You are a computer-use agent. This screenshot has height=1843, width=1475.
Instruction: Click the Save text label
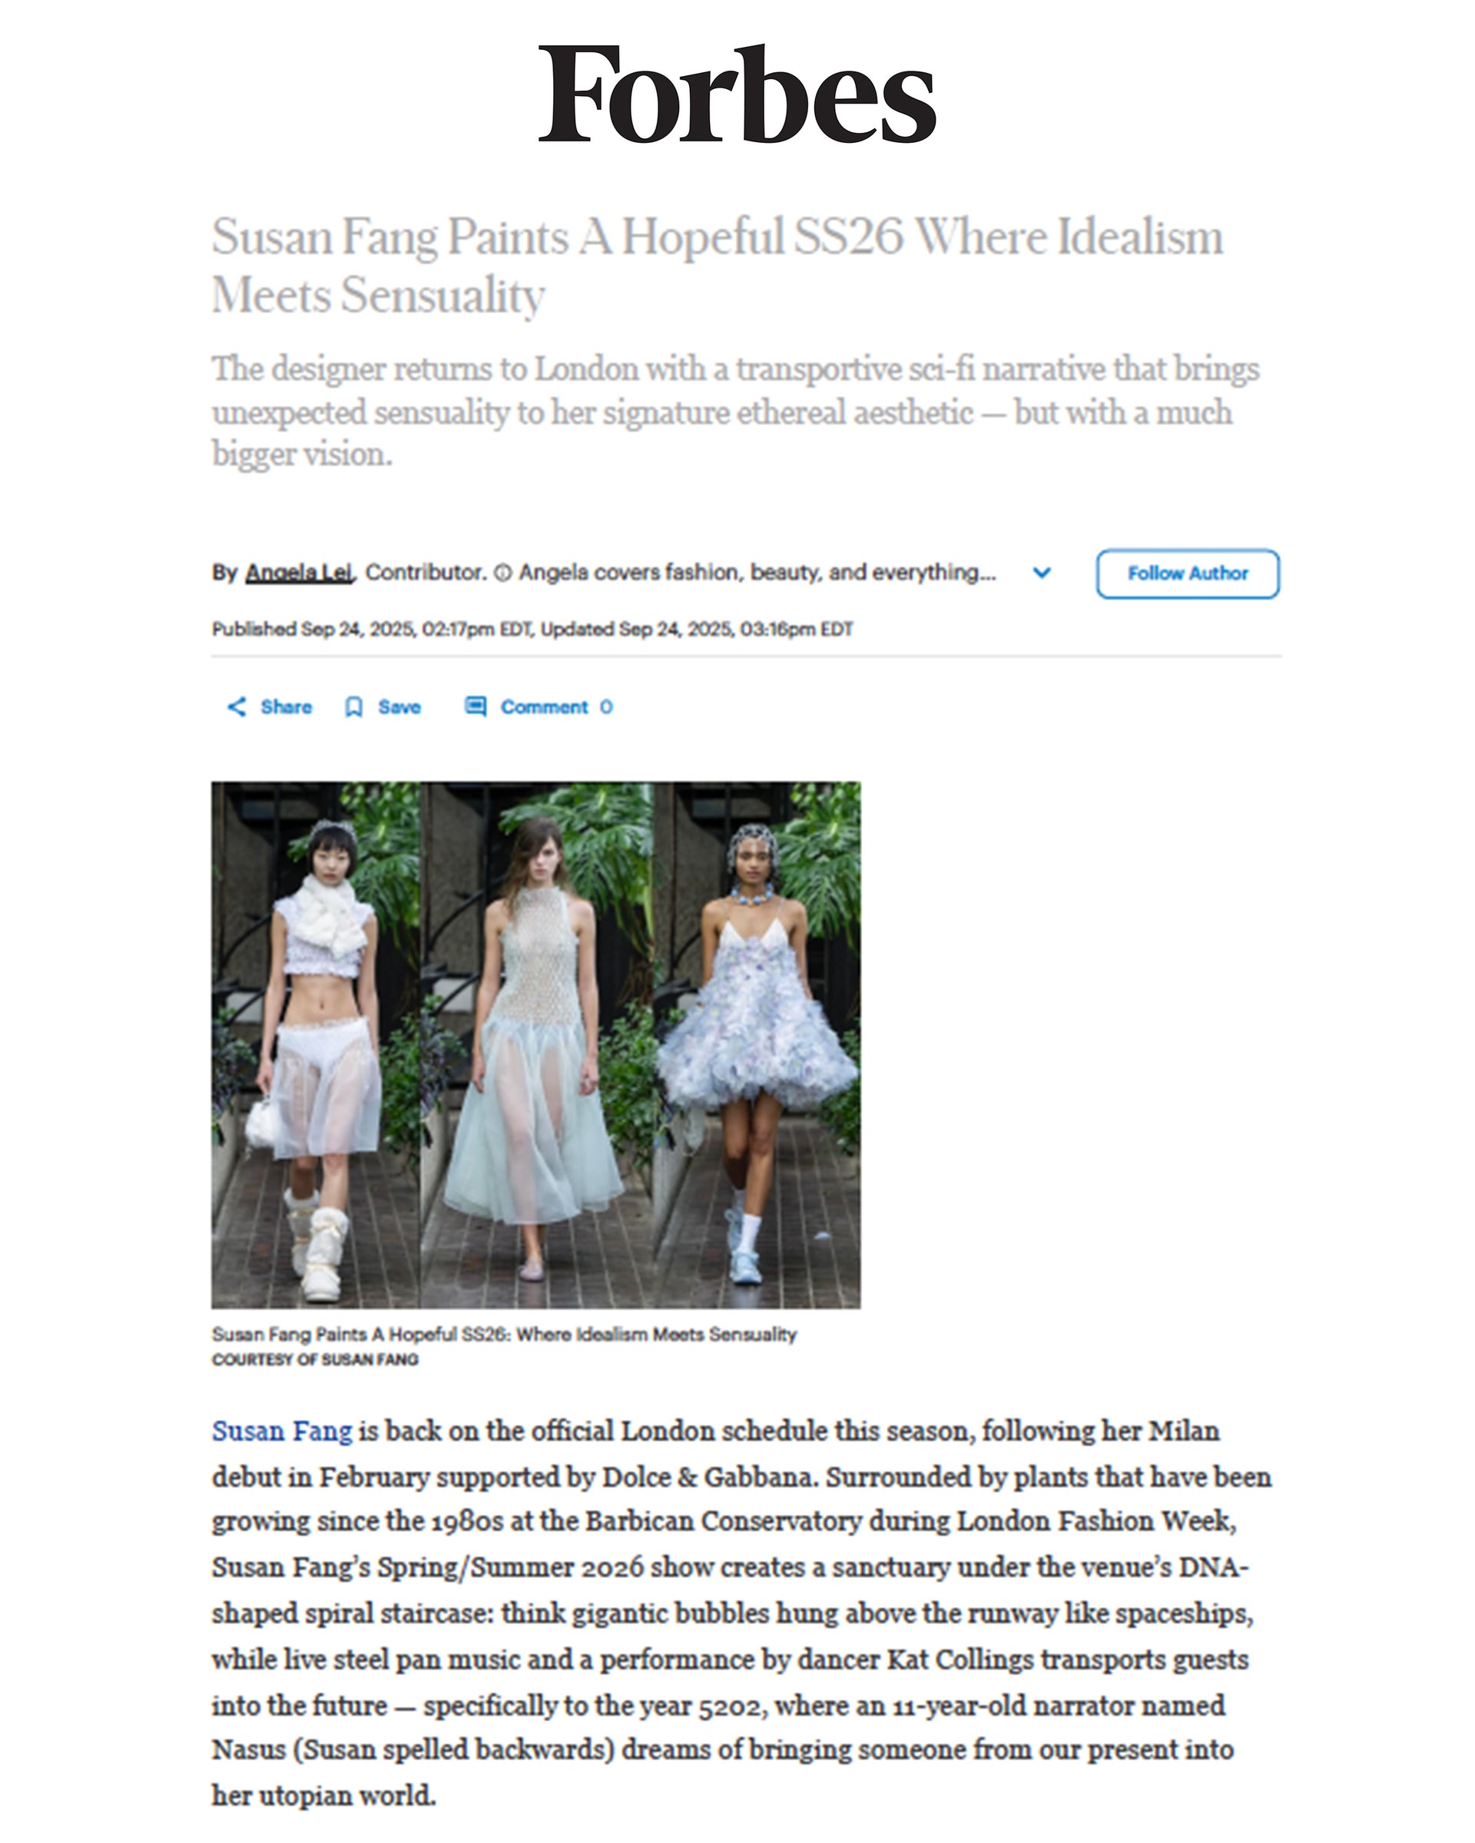click(x=399, y=707)
